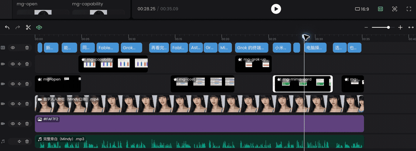The height and width of the screenshot is (151, 416).
Task: Mute the mg-capability video track
Action: (20, 64)
